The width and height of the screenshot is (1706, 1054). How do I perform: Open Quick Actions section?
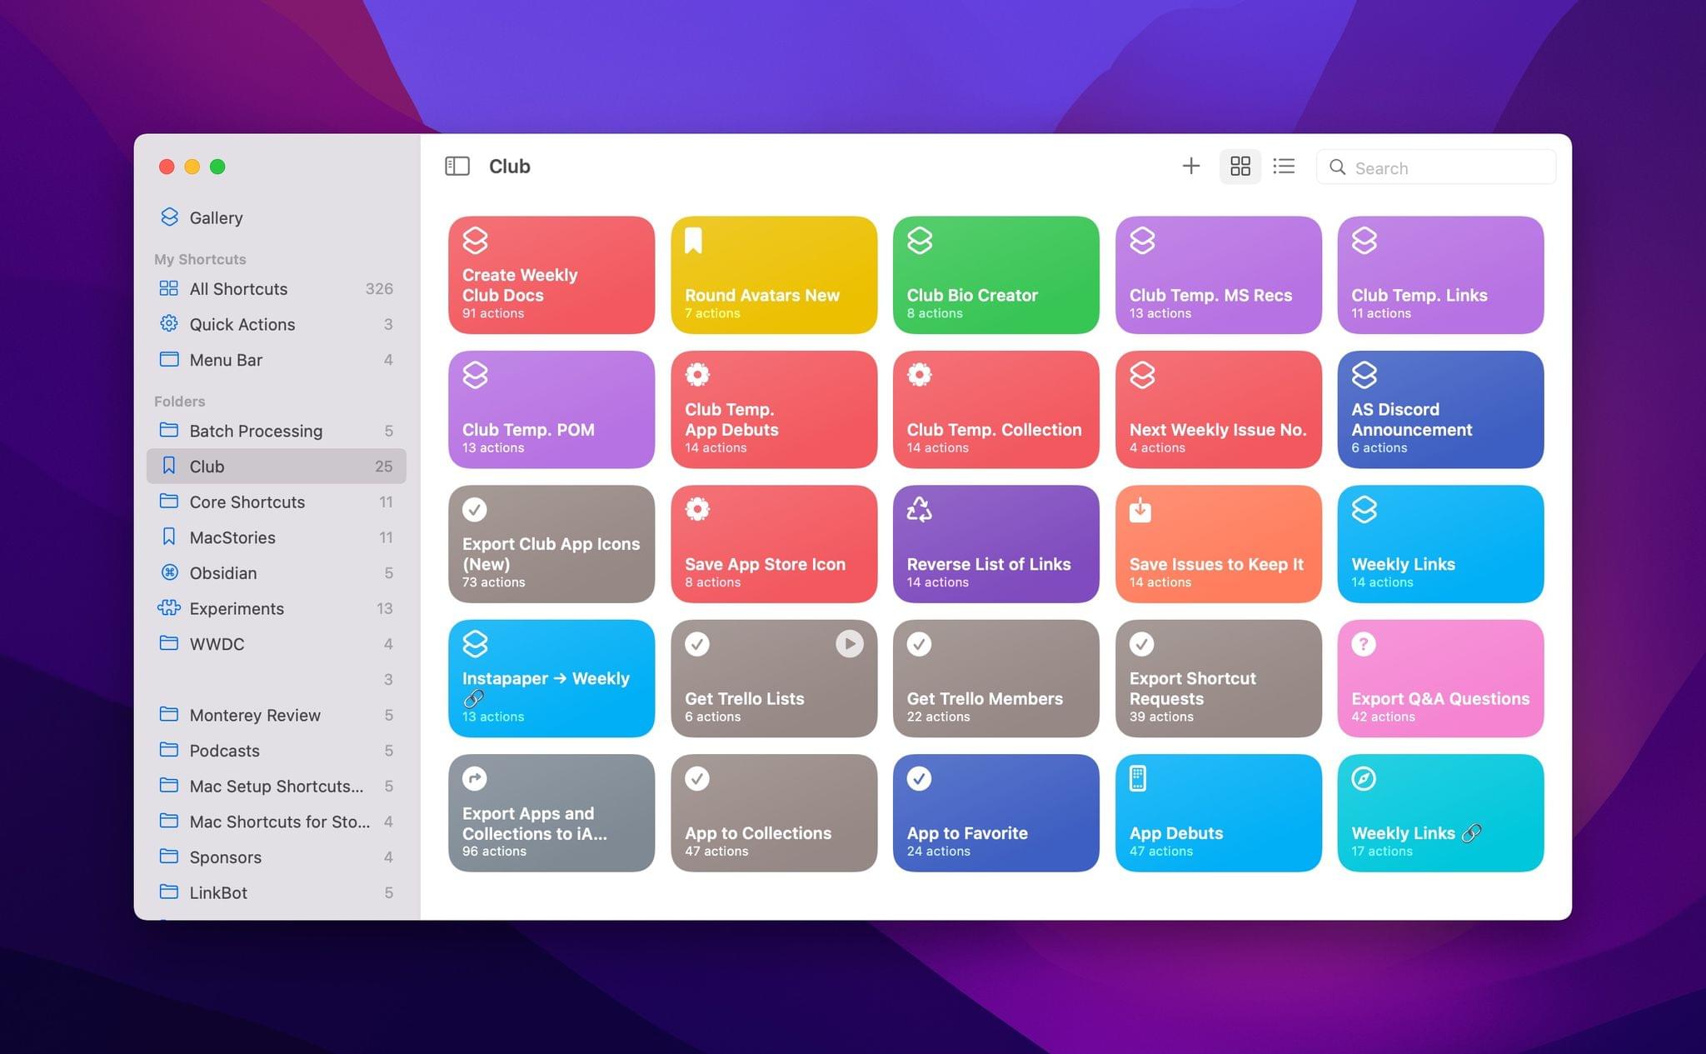point(276,324)
